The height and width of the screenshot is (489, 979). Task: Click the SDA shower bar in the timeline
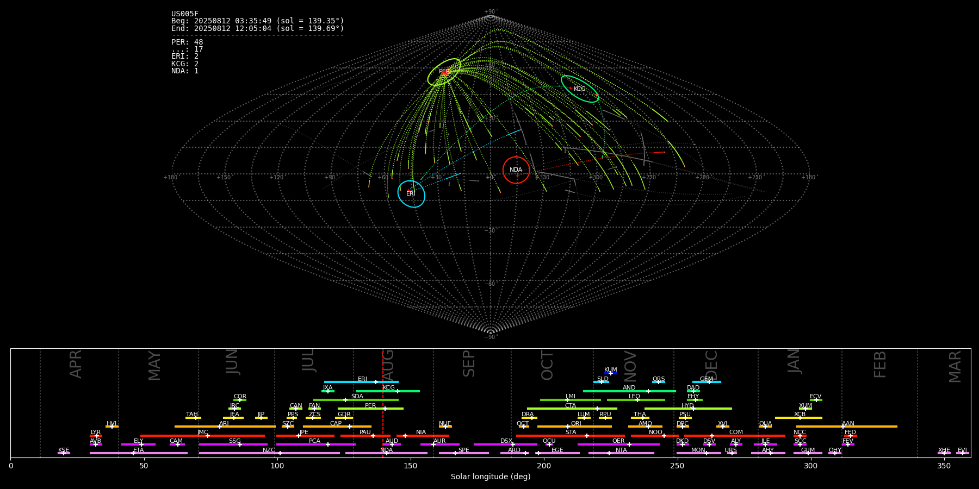356,400
